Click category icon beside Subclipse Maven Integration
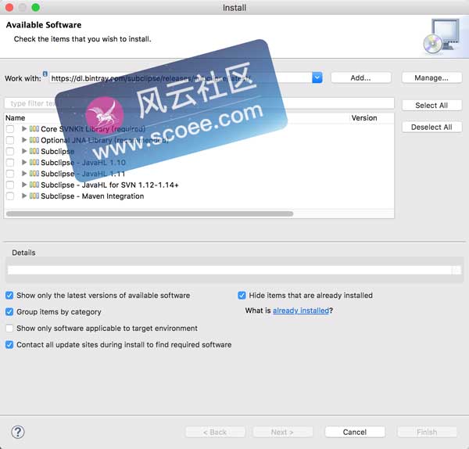The width and height of the screenshot is (469, 449). coord(34,196)
